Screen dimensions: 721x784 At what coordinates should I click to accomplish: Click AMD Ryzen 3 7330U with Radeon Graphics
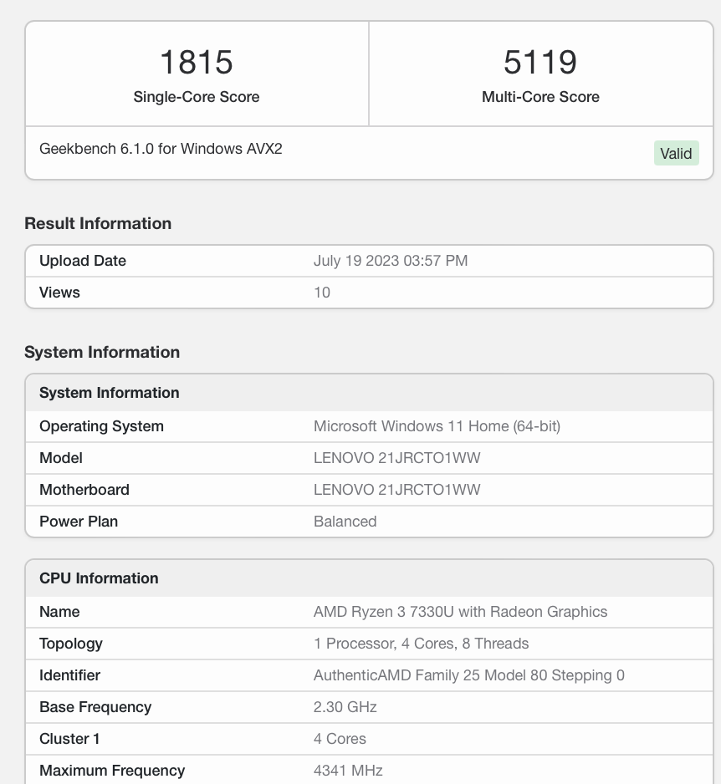pos(460,612)
